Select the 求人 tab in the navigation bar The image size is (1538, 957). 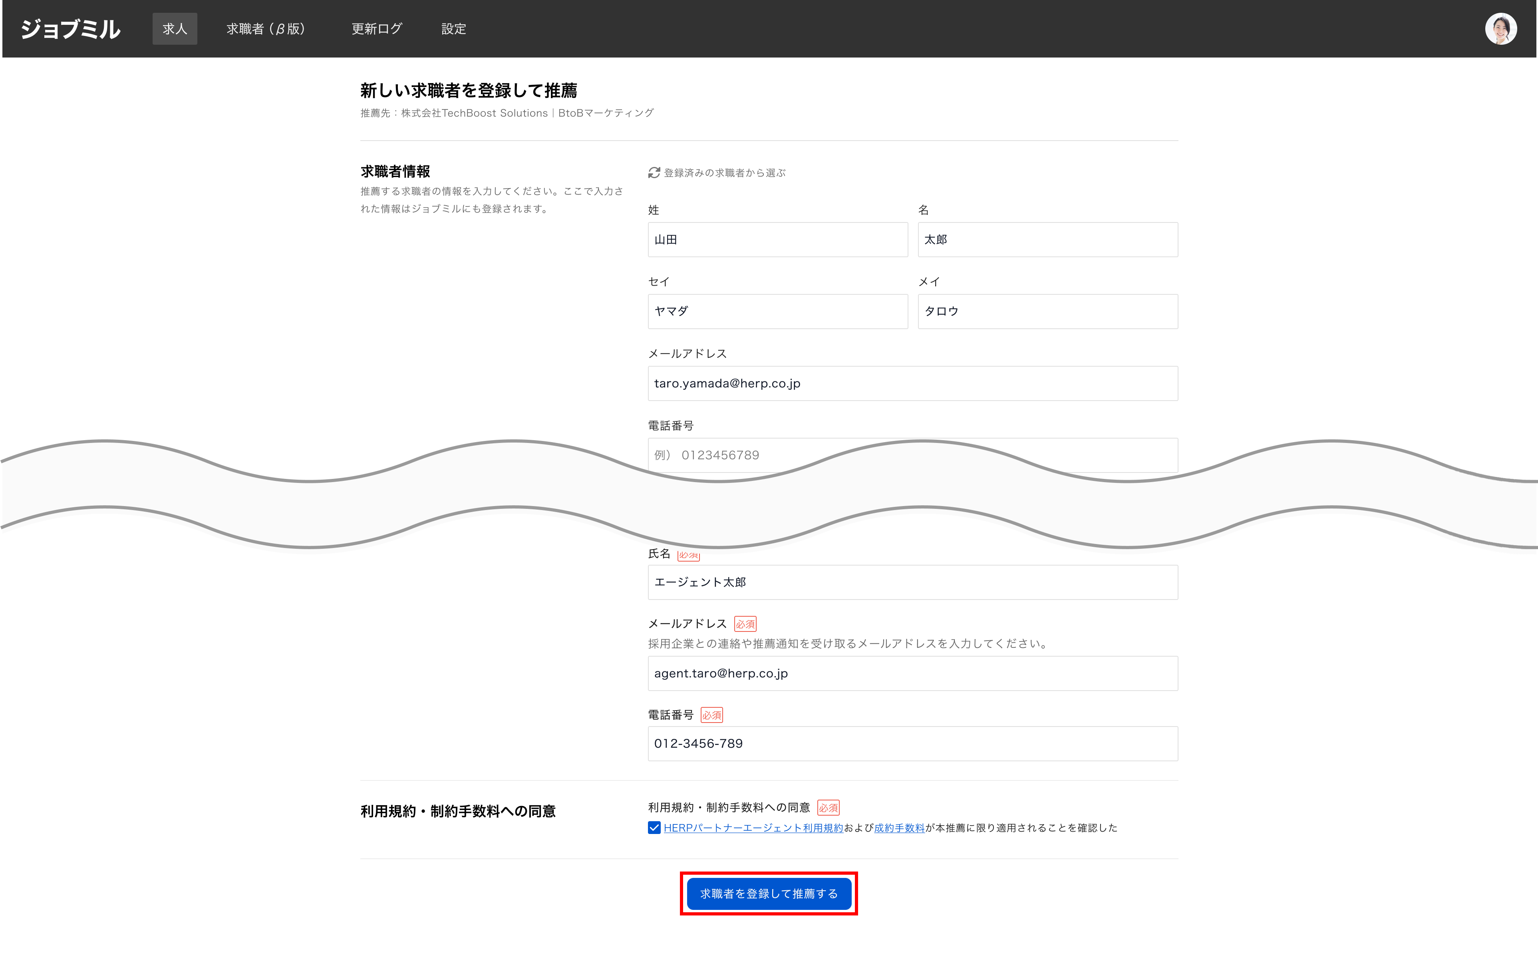point(175,29)
